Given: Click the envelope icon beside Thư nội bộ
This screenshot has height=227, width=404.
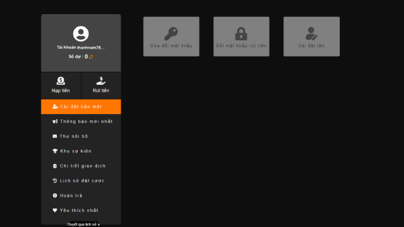Looking at the screenshot, I should (55, 136).
